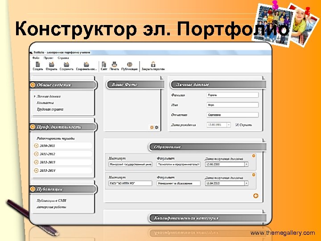Screen dimensions: 321x241
Task: Open the Справка menu
Action: (63, 58)
